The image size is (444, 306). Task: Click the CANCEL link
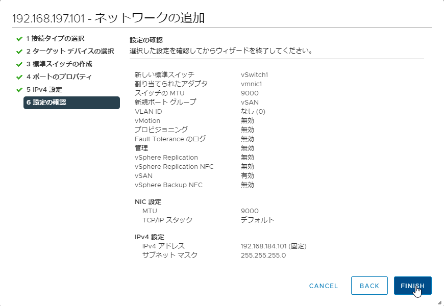click(x=324, y=286)
